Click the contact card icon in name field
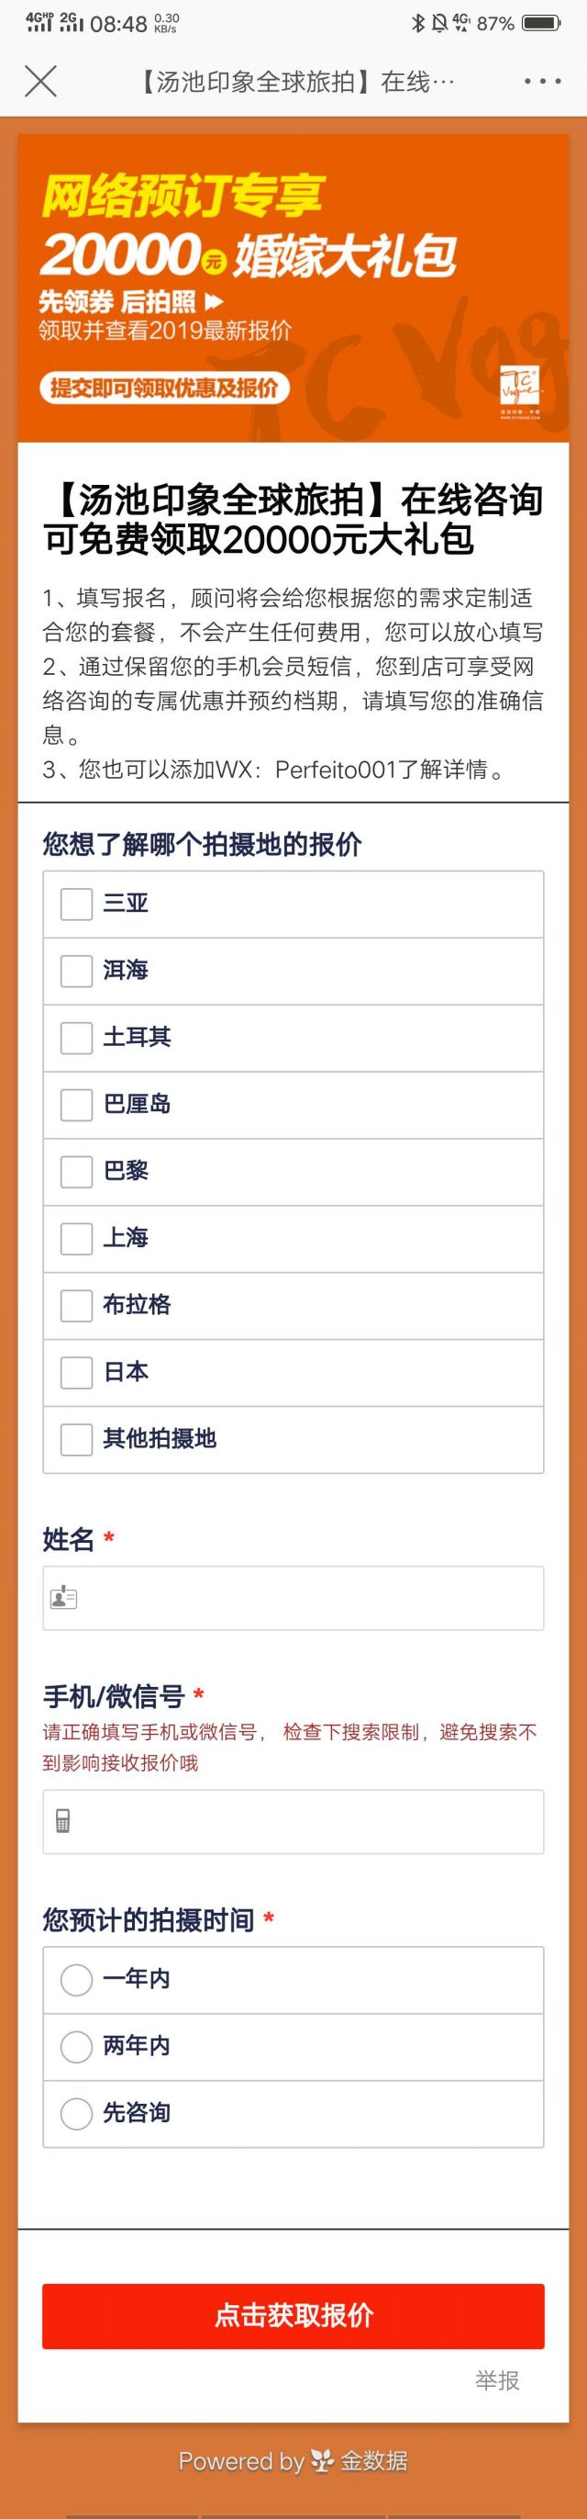Viewport: 587px width, 2519px height. (x=63, y=1598)
